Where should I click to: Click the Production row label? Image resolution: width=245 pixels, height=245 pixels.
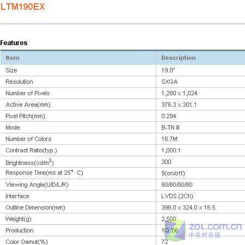[x=20, y=230]
